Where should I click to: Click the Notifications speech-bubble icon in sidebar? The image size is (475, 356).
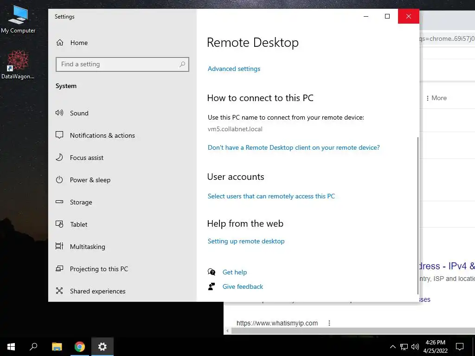59,135
